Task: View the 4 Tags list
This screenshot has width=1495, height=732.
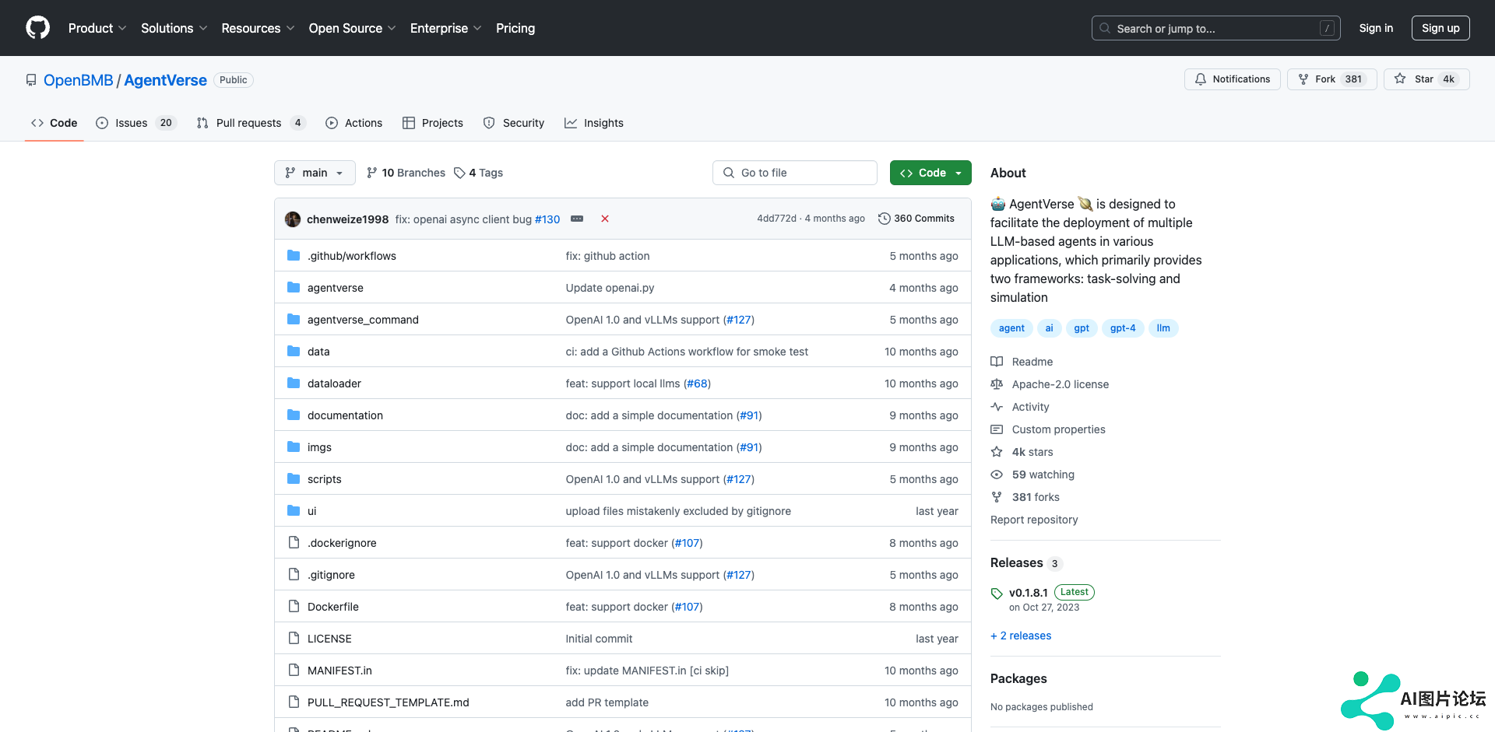Action: [x=478, y=173]
